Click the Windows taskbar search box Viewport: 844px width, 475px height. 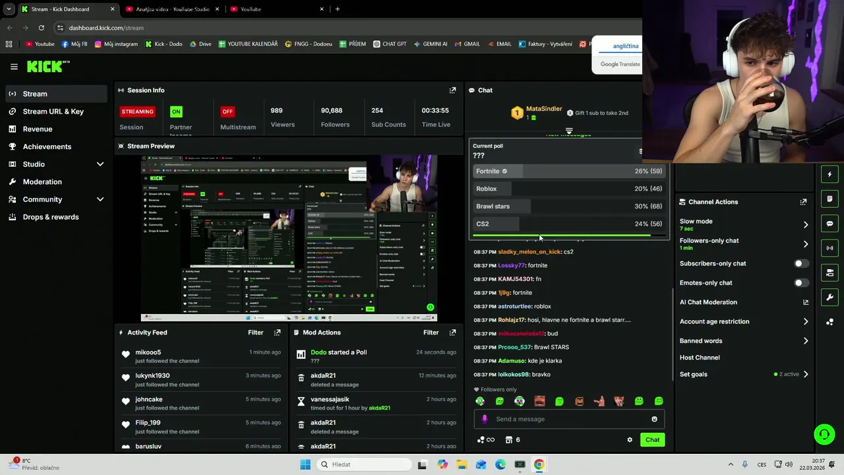click(363, 464)
